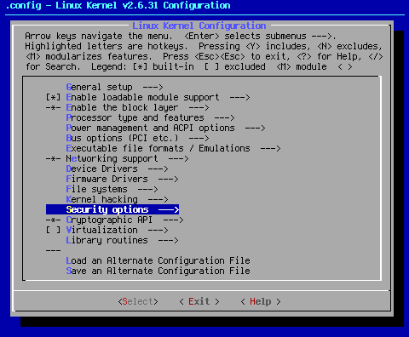409x337 pixels.
Task: Open Bus options (PCI etc.)
Action: point(137,138)
